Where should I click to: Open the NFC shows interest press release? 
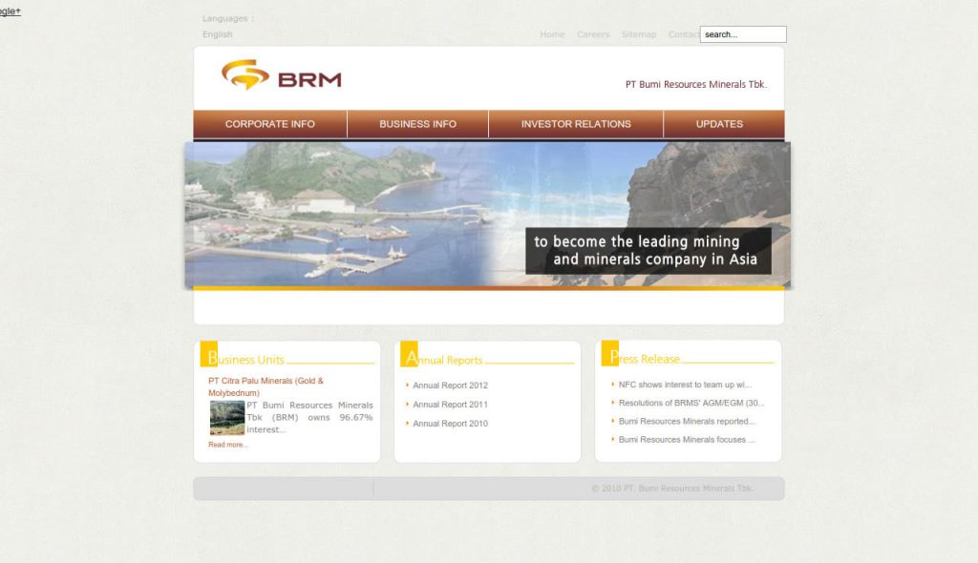685,385
